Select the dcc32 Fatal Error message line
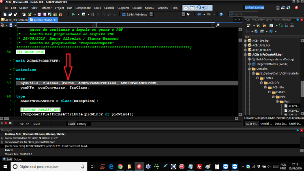This screenshot has width=304, height=171. [x=150, y=146]
